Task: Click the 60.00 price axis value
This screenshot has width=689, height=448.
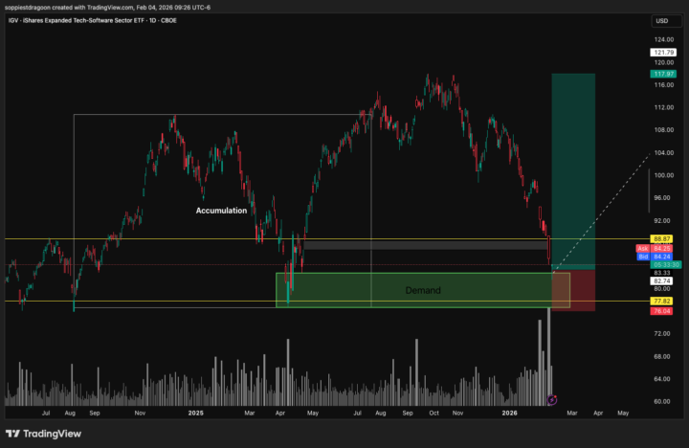Action: [662, 401]
